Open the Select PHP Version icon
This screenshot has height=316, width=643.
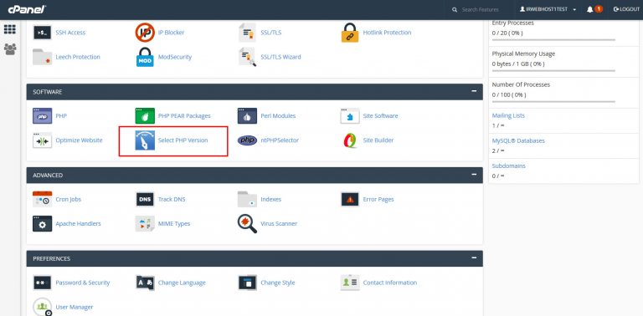click(x=145, y=140)
